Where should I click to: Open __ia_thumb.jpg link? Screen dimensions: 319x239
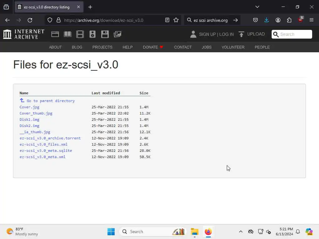point(35,132)
